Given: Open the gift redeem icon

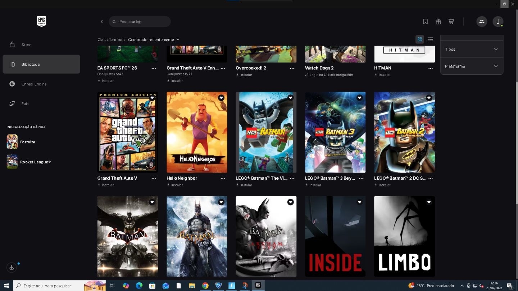Looking at the screenshot, I should 438,22.
